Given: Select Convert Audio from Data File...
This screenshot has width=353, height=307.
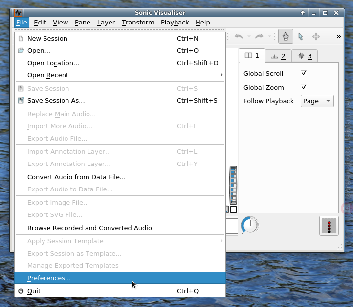Looking at the screenshot, I should pyautogui.click(x=120, y=177).
